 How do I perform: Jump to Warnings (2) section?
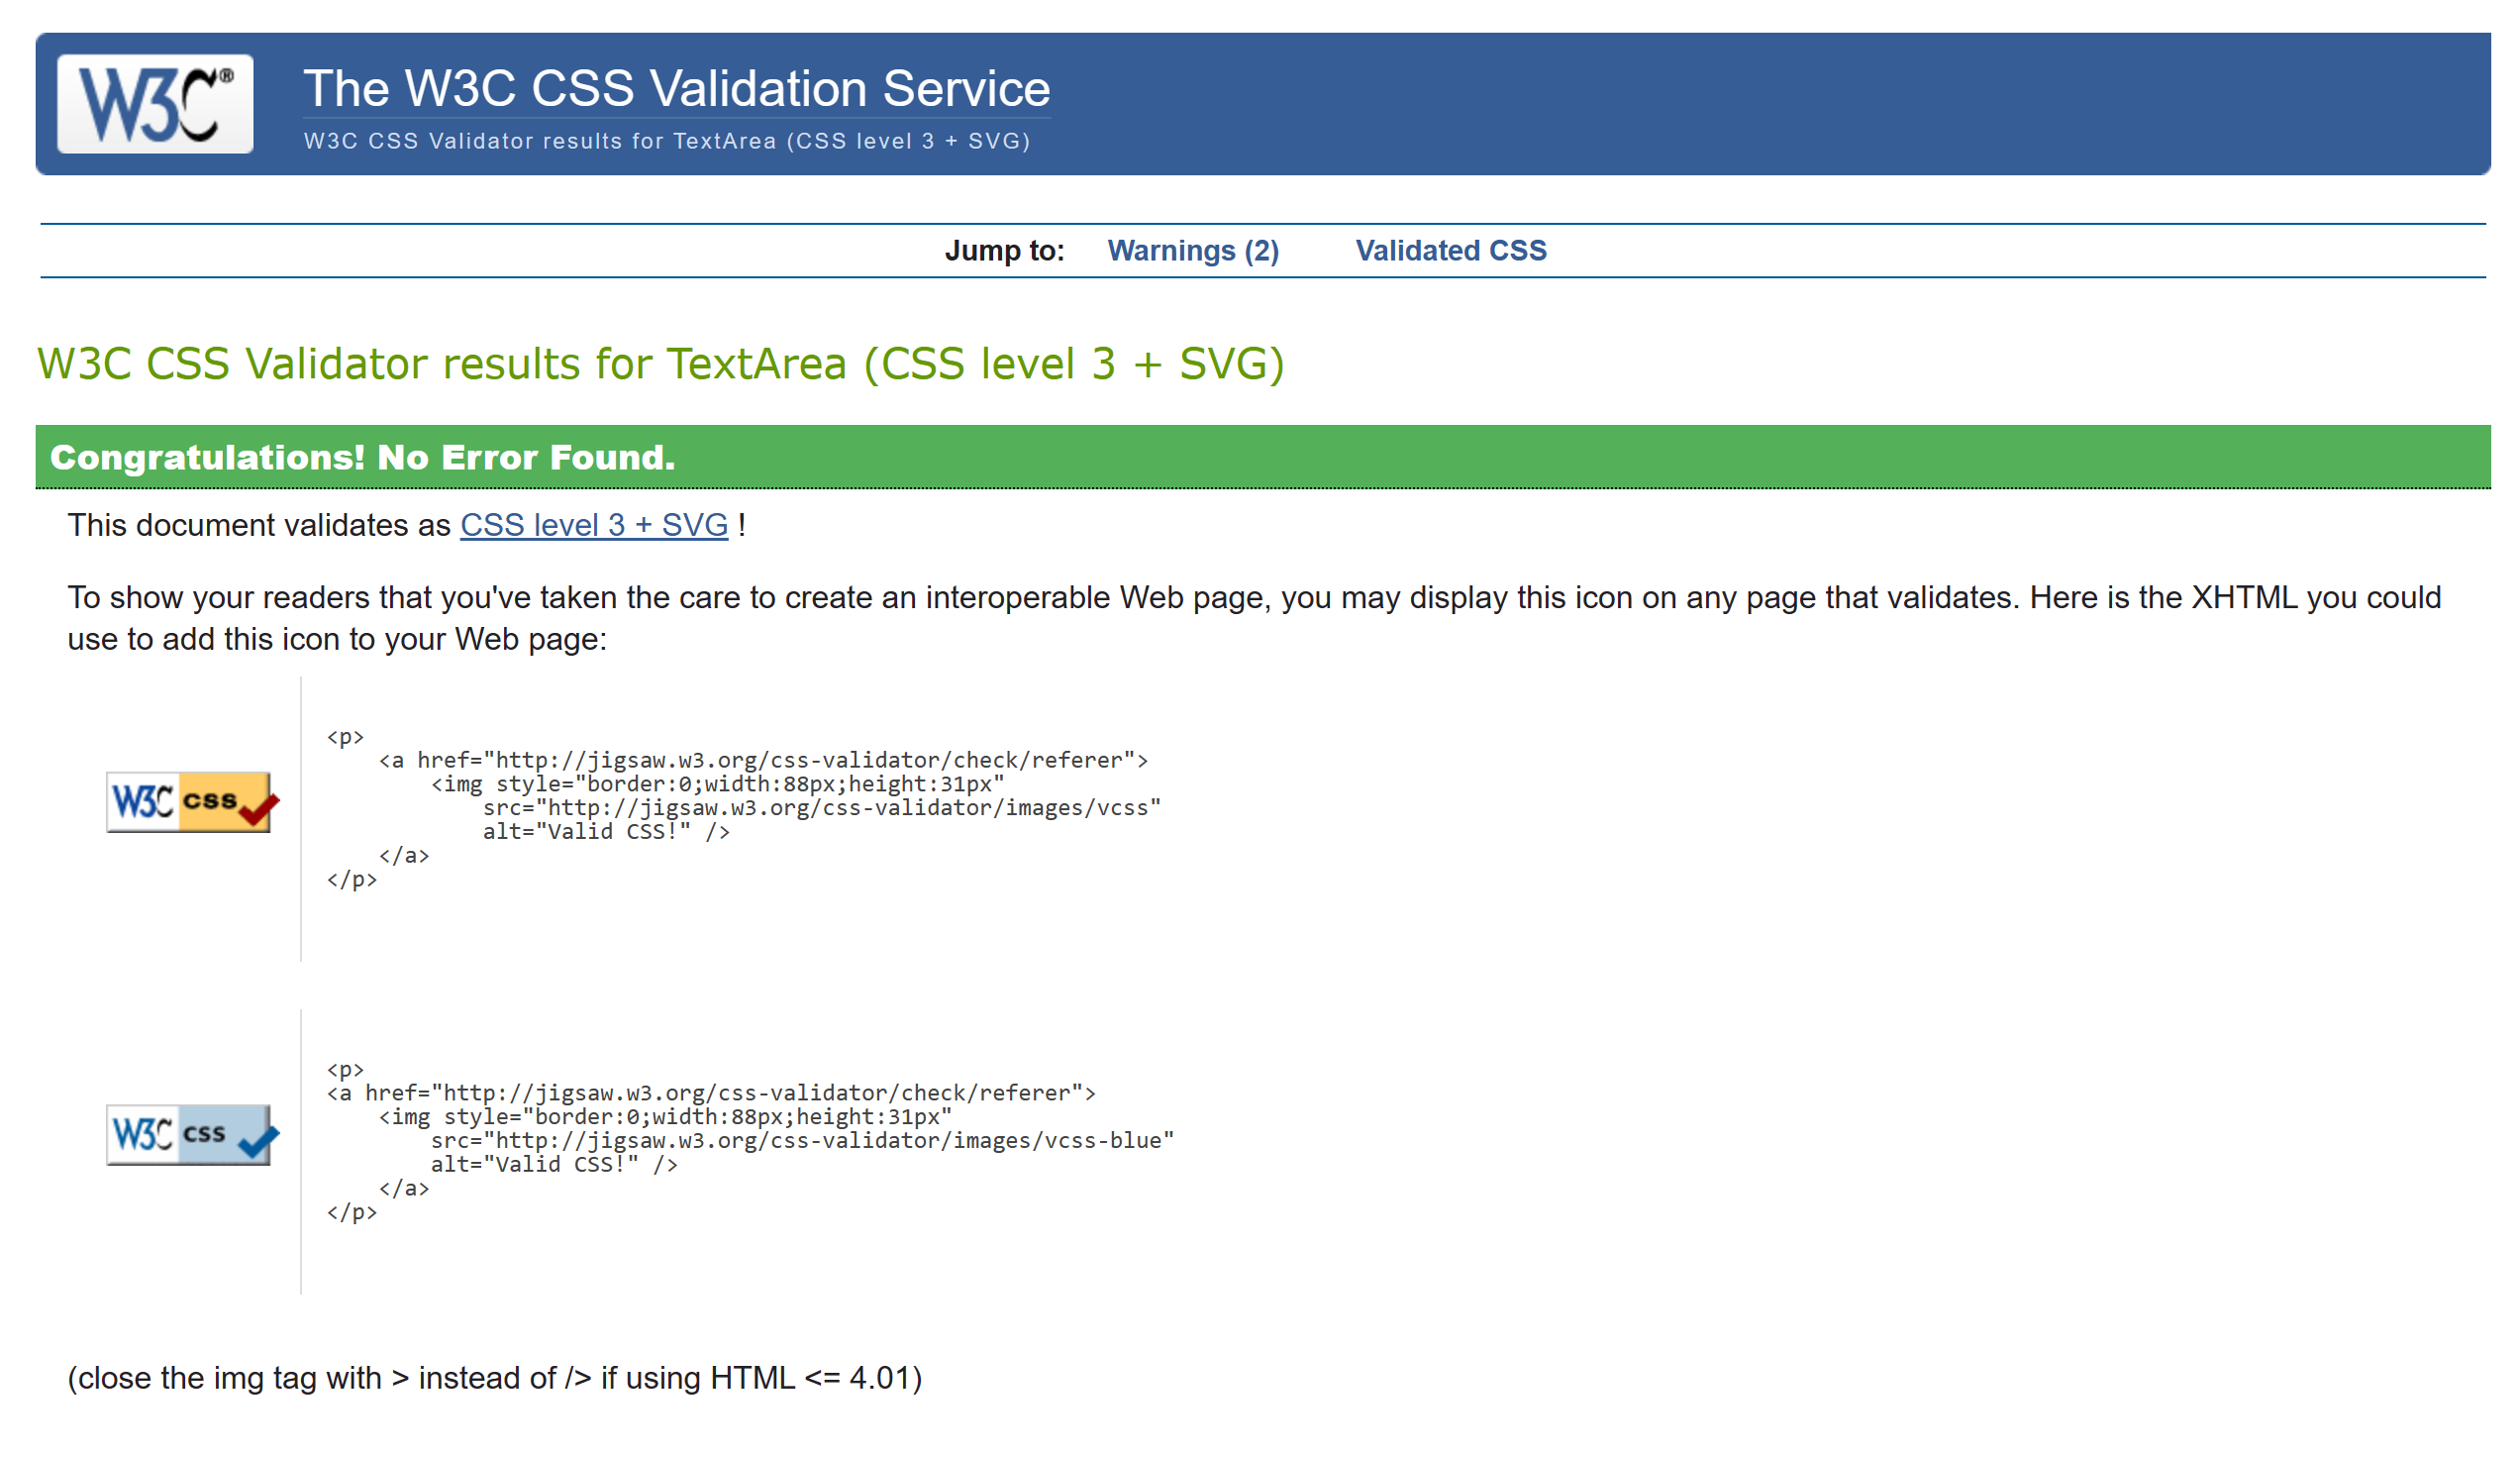tap(1193, 250)
